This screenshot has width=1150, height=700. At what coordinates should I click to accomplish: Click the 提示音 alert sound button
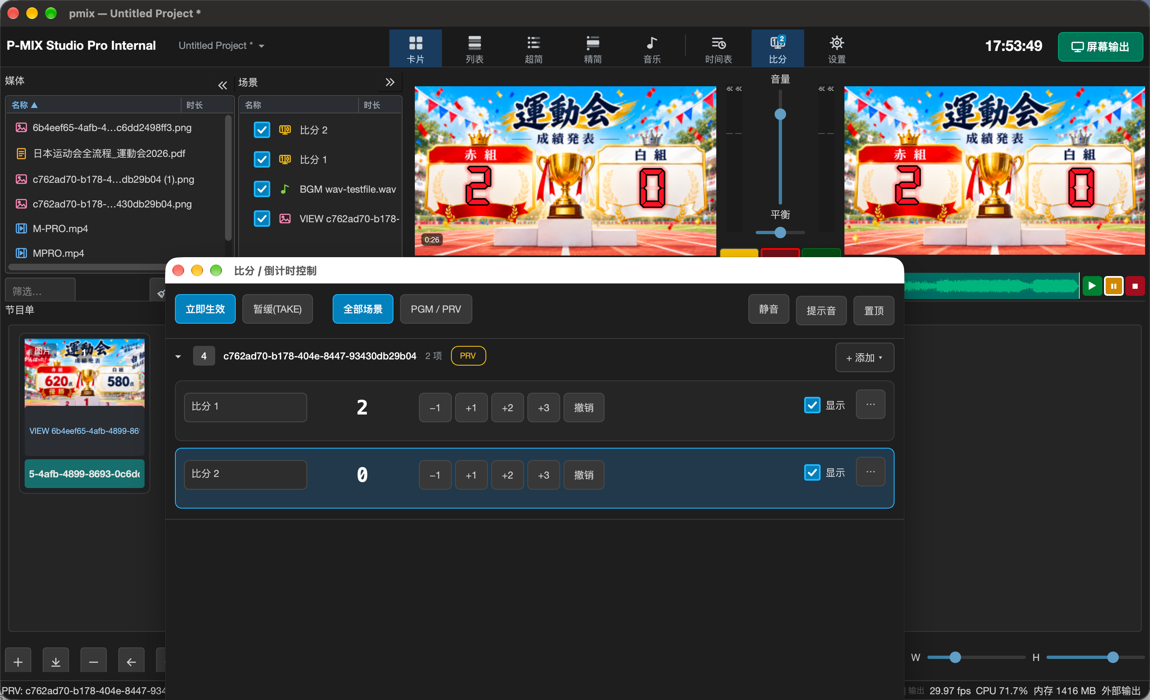click(x=821, y=310)
